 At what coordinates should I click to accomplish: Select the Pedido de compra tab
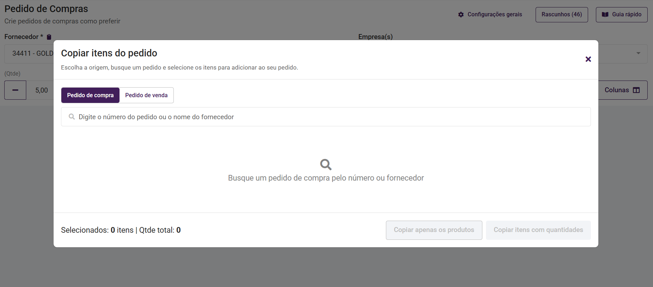90,95
